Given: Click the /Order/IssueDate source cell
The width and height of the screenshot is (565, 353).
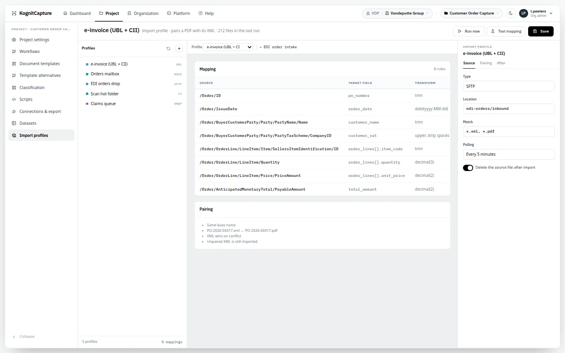Looking at the screenshot, I should (x=219, y=109).
